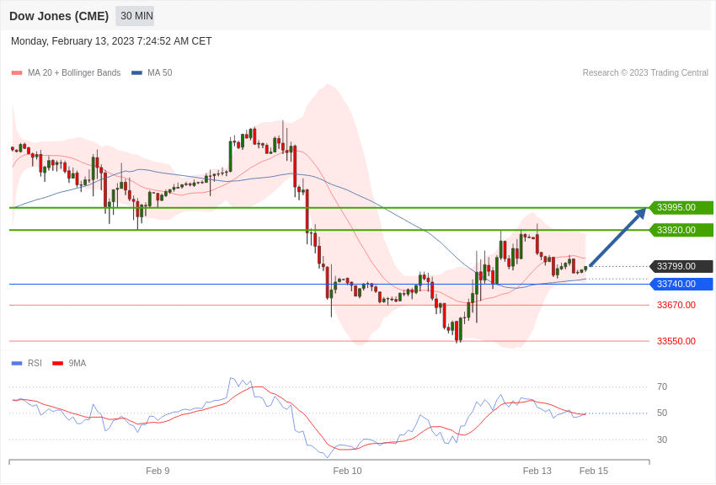Click the MA 50 blue legend swatch

[x=136, y=73]
